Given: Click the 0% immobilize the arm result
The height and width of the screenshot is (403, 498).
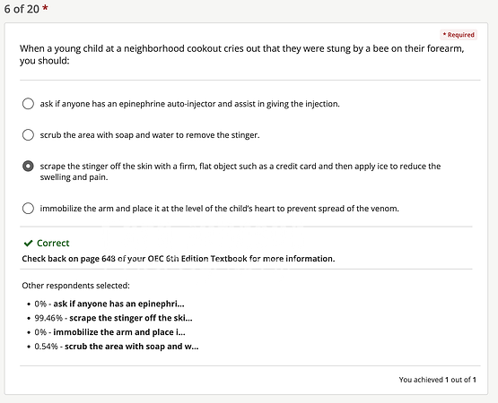Looking at the screenshot, I should pyautogui.click(x=109, y=332).
